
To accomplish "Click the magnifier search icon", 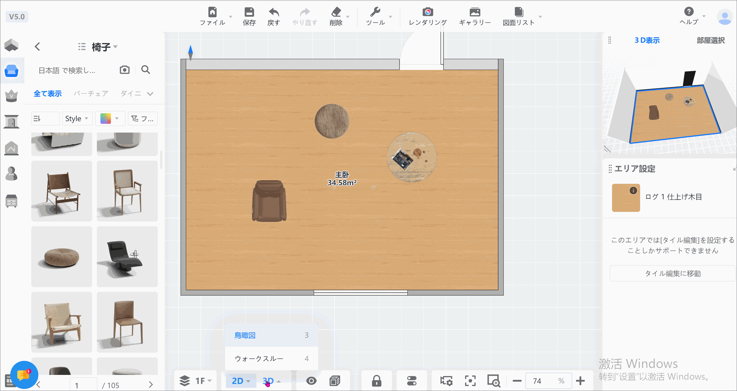I will coord(146,70).
